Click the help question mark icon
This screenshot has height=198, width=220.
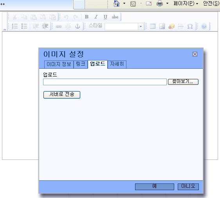[204, 26]
